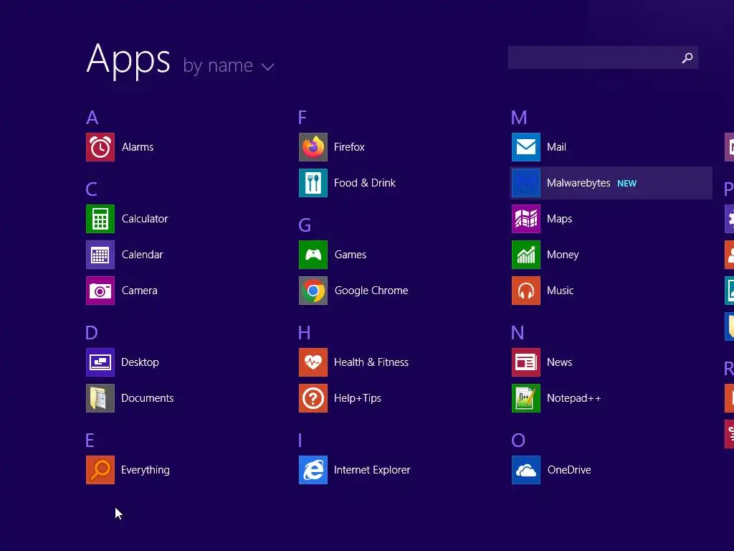Launch the Games controller icon
Screen dimensions: 734x551
point(313,255)
